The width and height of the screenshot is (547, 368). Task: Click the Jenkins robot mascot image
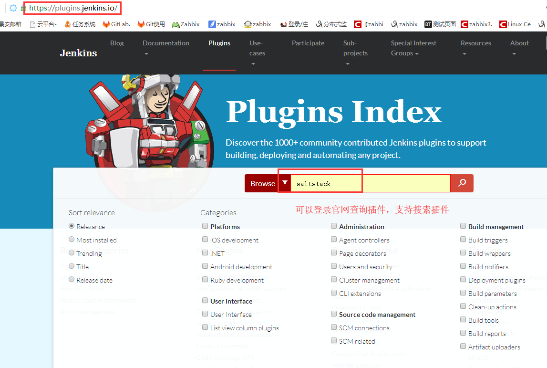(149, 121)
